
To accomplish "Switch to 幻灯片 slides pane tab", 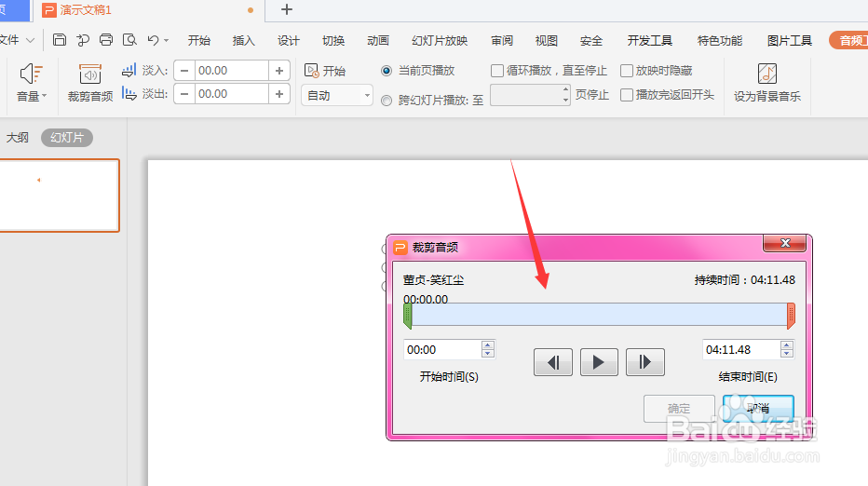I will click(67, 137).
